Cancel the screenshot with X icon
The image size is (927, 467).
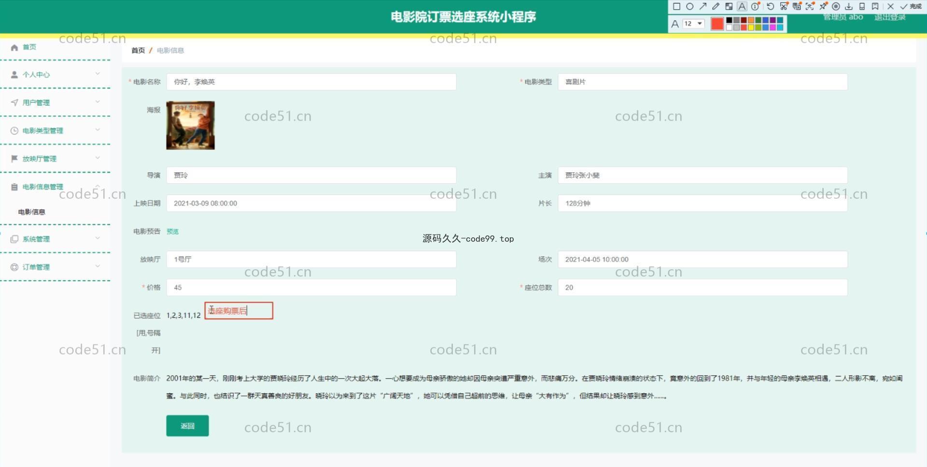click(x=891, y=6)
